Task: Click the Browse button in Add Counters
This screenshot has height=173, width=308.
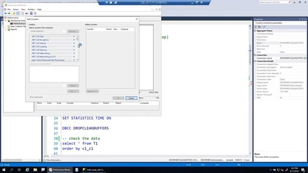Action: point(73,31)
